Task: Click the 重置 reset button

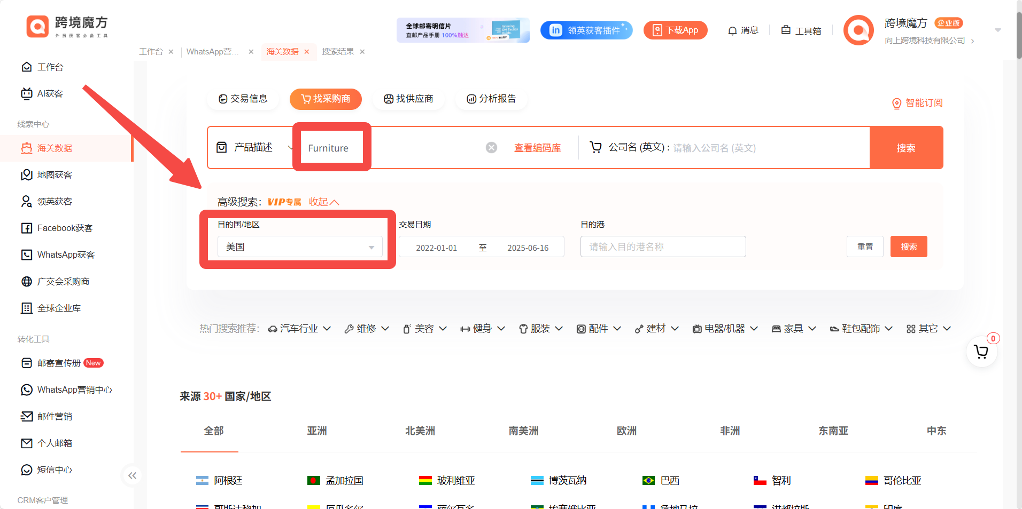Action: [865, 247]
